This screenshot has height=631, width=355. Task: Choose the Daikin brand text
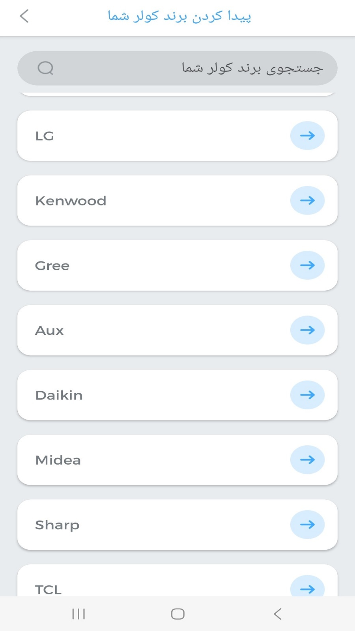point(59,395)
